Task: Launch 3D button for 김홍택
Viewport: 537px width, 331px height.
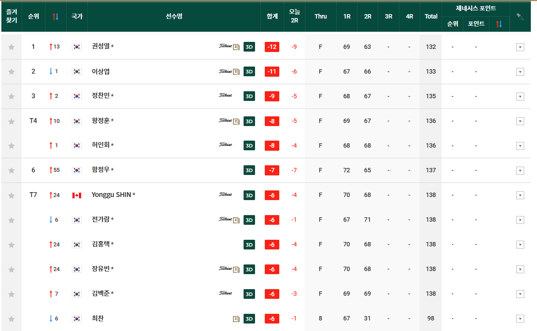Action: 249,244
